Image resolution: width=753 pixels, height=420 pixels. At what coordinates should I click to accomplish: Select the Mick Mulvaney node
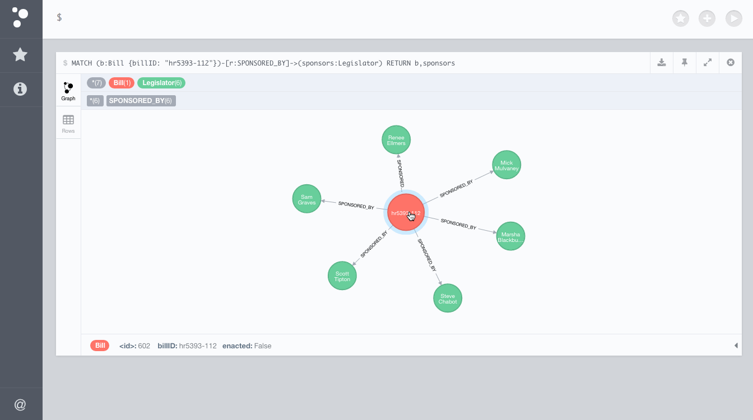coord(506,165)
